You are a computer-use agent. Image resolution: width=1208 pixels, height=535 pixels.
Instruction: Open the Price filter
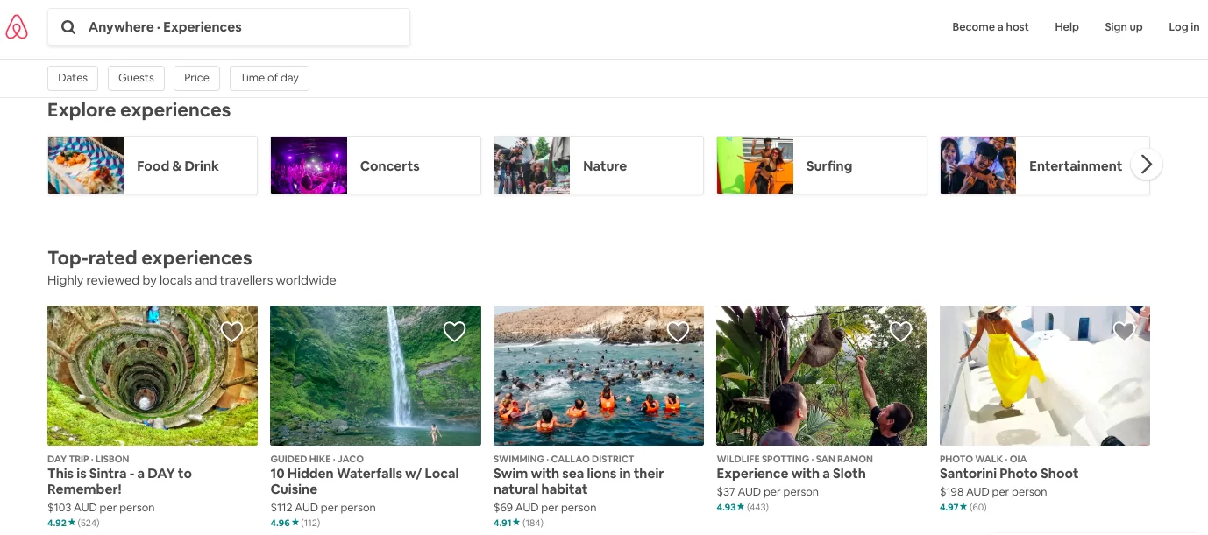[196, 78]
